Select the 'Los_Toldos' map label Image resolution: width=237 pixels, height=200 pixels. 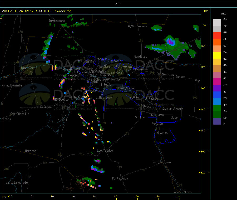pos(105,151)
